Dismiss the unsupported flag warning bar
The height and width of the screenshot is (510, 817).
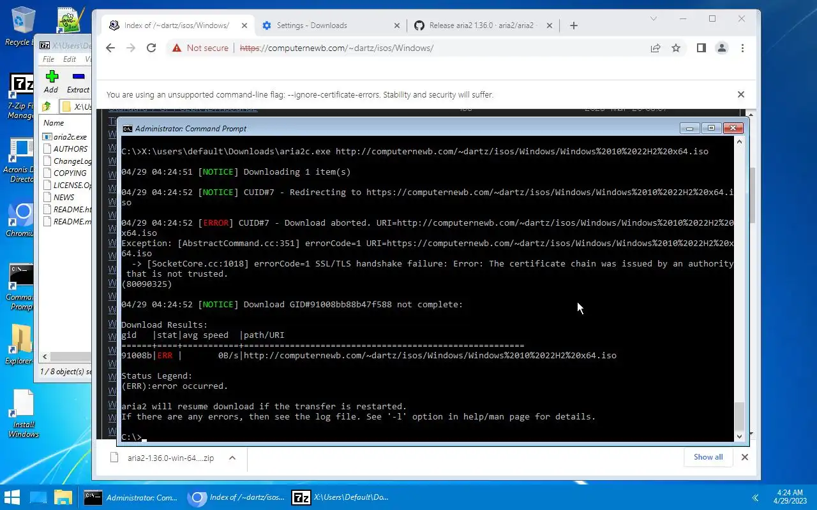[x=741, y=94]
